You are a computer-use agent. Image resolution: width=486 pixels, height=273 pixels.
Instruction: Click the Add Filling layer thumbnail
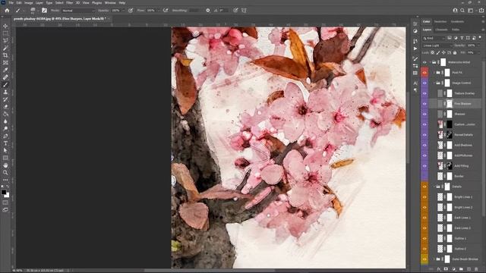pos(440,166)
